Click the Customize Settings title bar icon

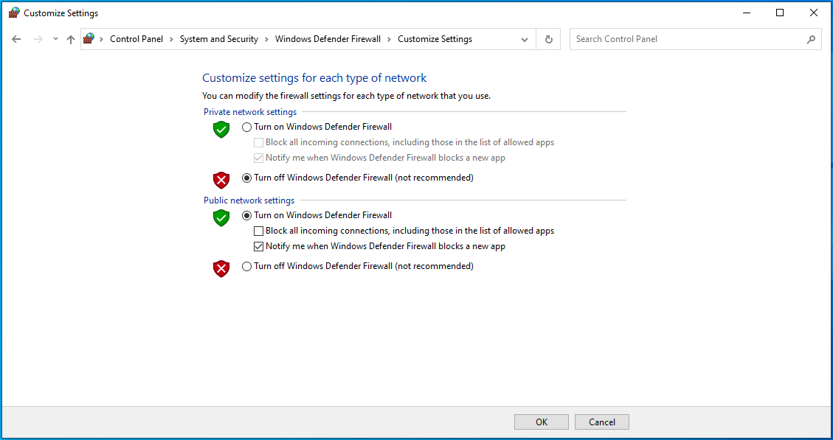click(x=14, y=13)
